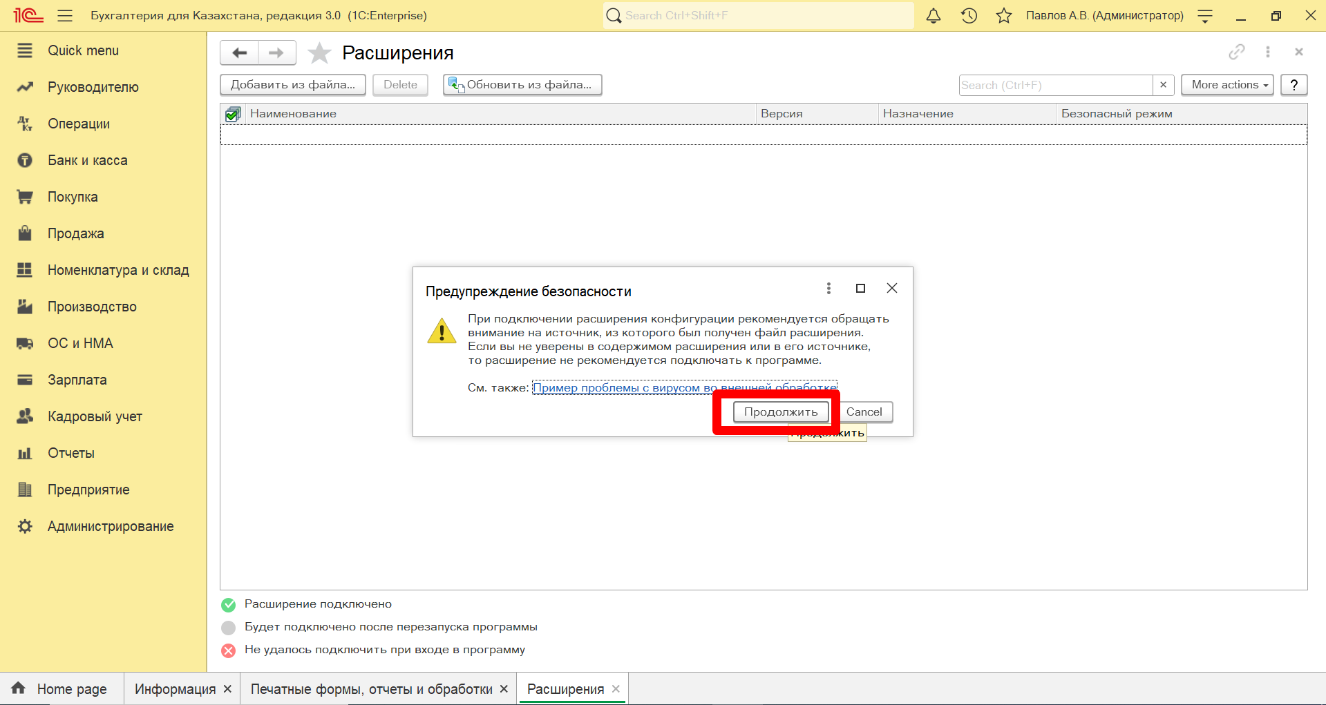Click the Номенклатура и склад icon
1326x705 pixels.
(25, 270)
